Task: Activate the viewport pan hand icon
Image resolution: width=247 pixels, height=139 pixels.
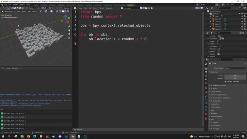Action: [69, 30]
